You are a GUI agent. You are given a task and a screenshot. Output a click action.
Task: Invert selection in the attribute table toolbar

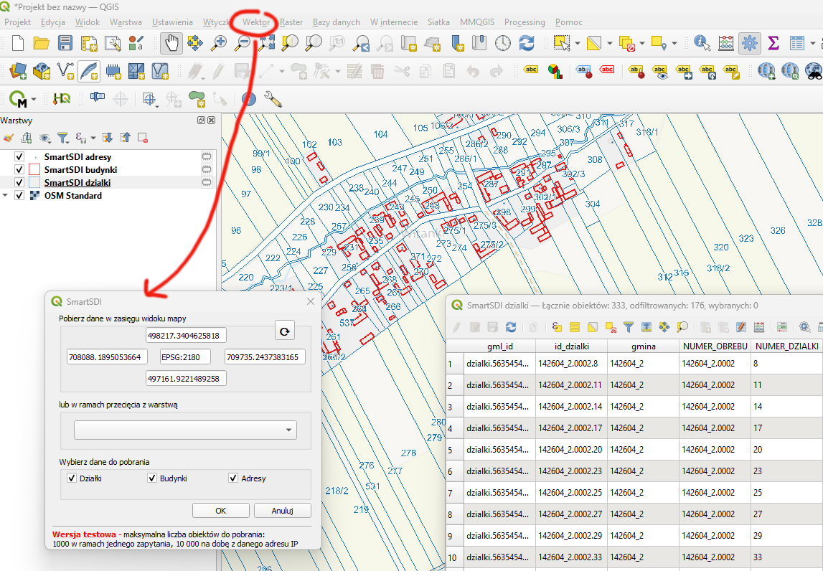593,327
